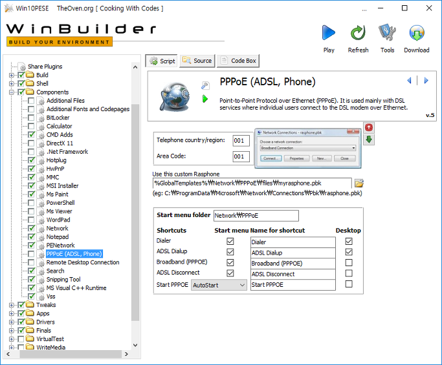Expand the Apps tree node
Screen dimensions: 442x365
(x=12, y=313)
